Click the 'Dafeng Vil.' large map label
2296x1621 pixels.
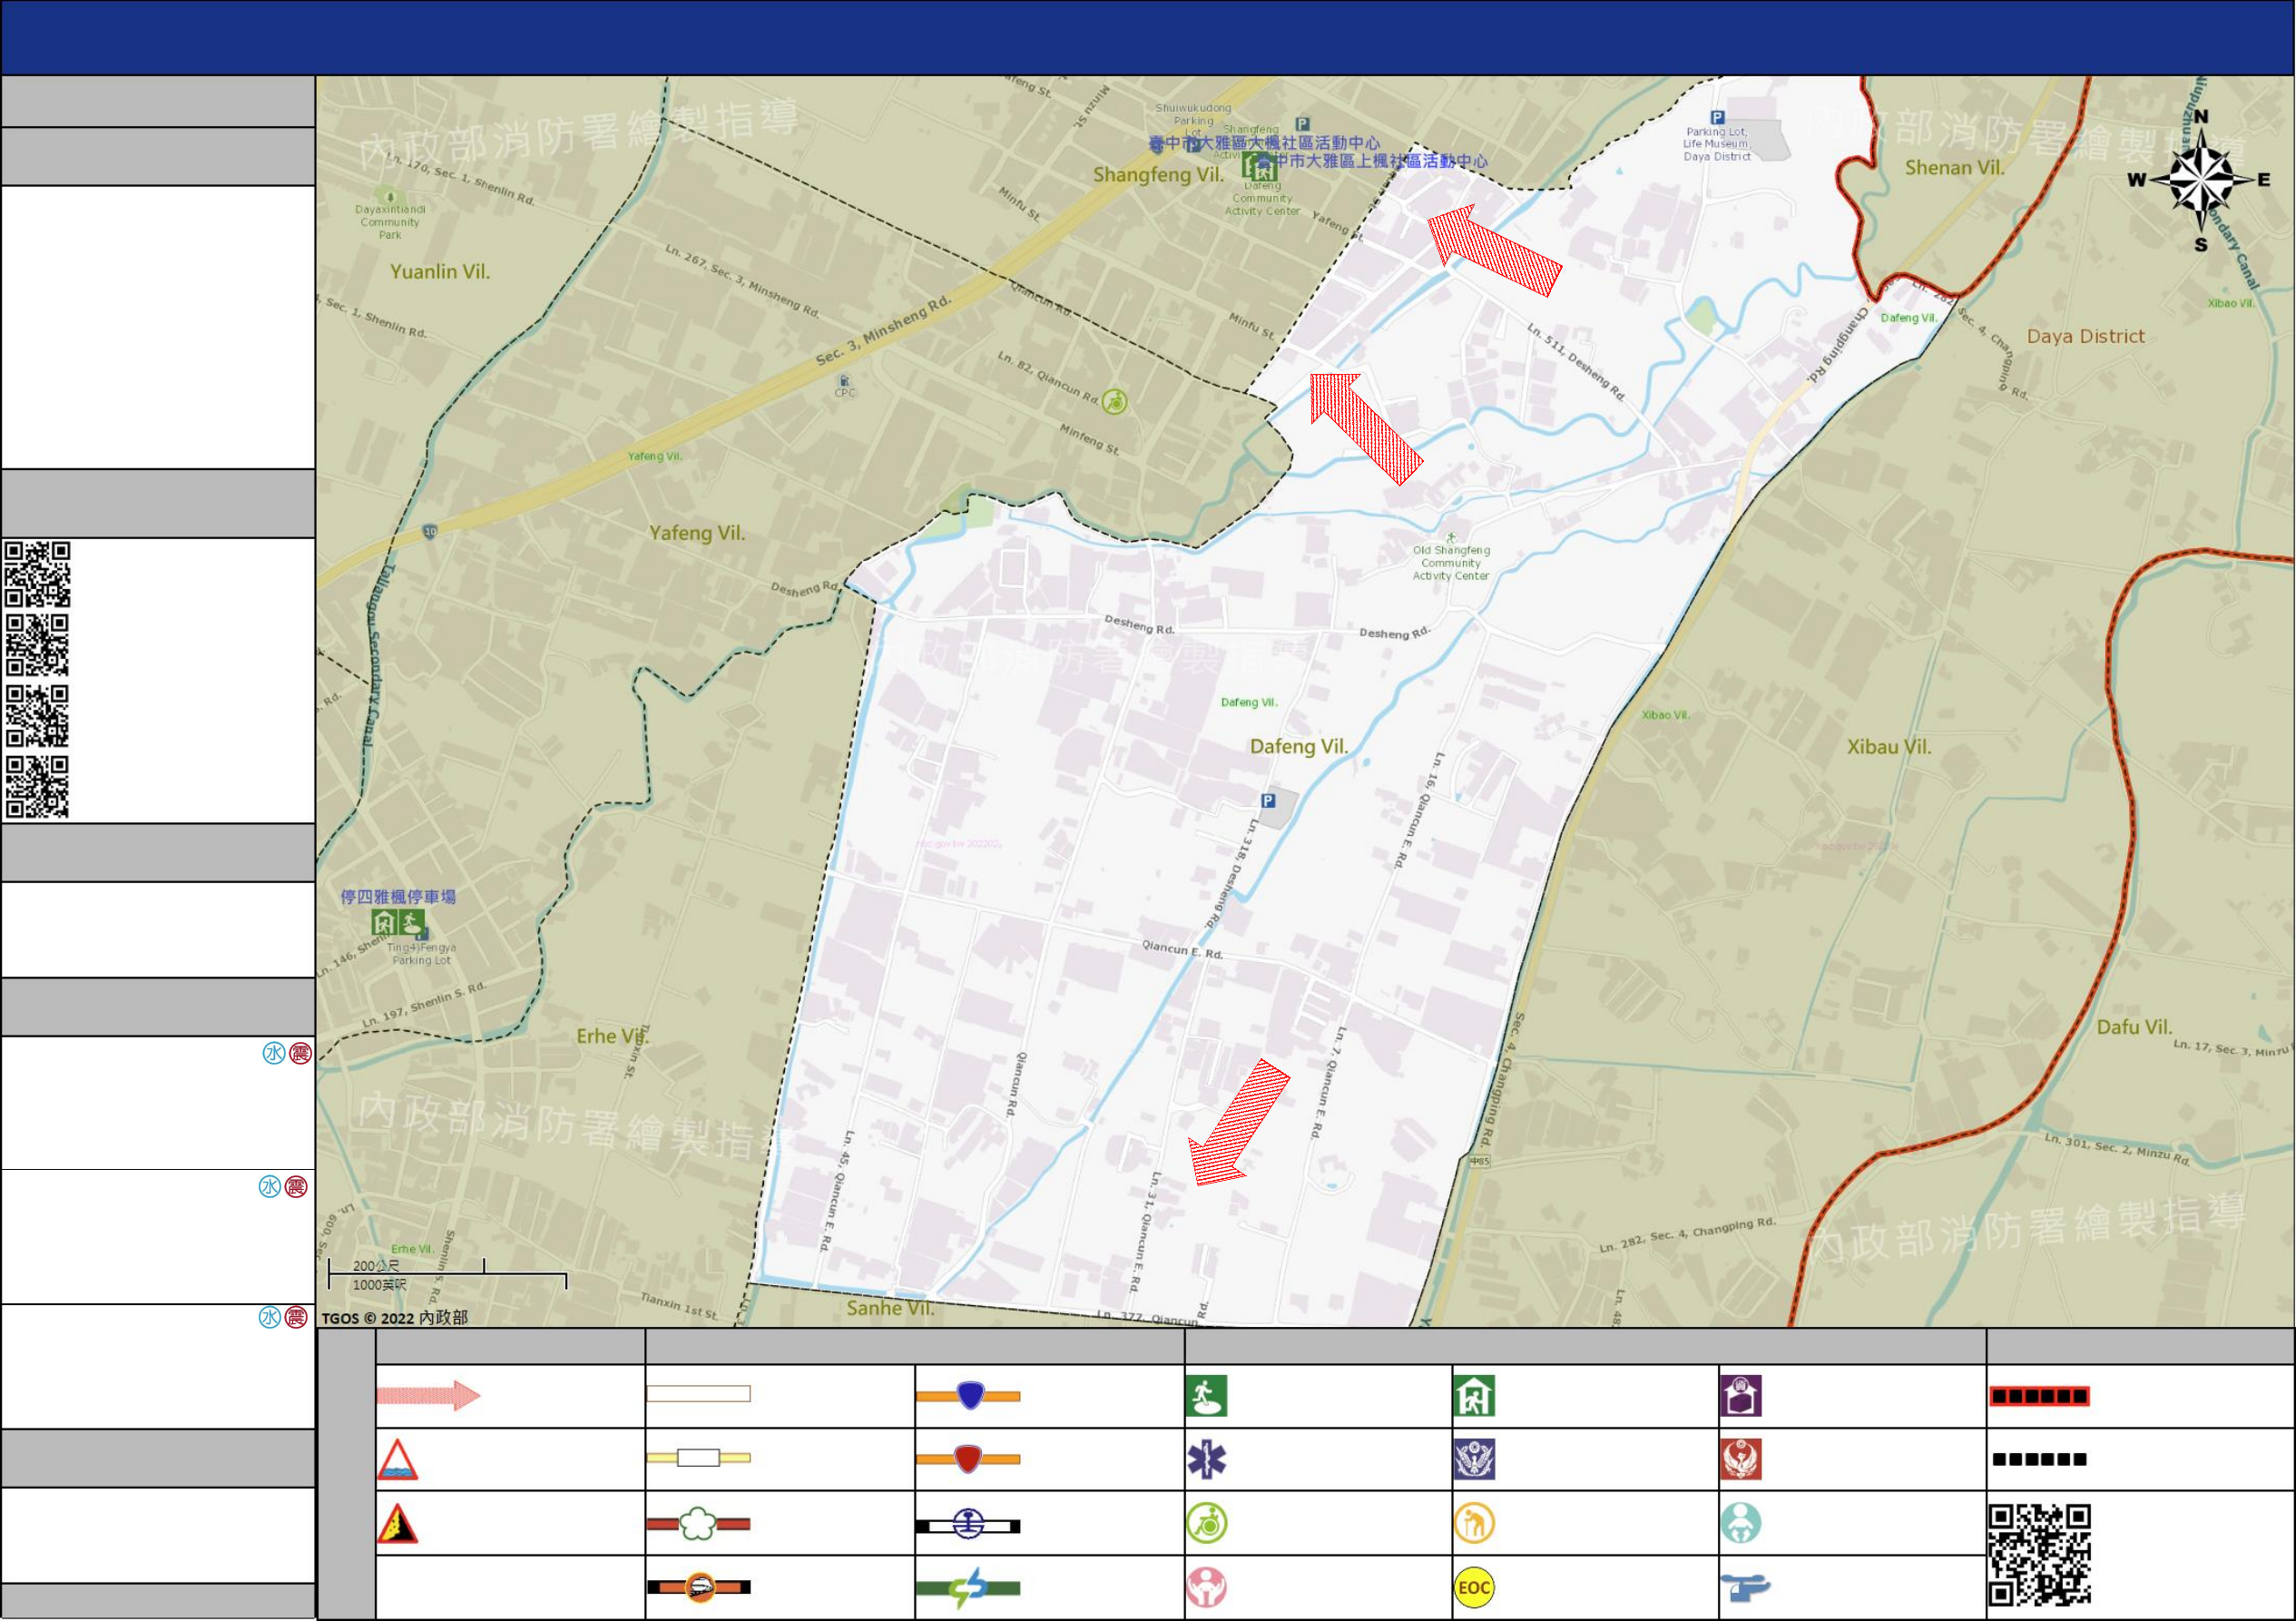(x=1299, y=746)
